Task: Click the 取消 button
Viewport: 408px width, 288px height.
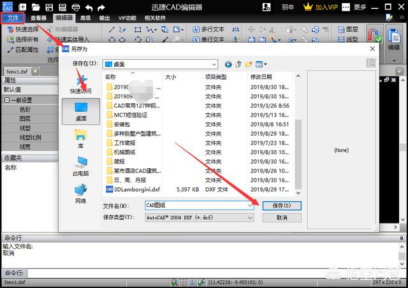Action: pos(282,217)
